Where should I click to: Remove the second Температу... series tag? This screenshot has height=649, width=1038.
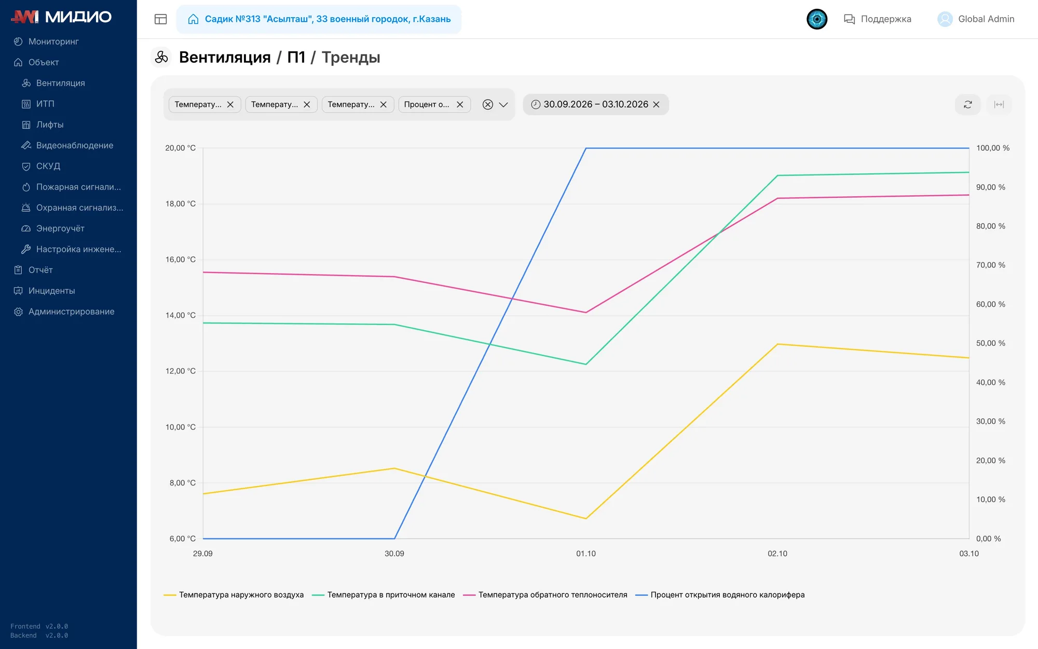point(307,104)
